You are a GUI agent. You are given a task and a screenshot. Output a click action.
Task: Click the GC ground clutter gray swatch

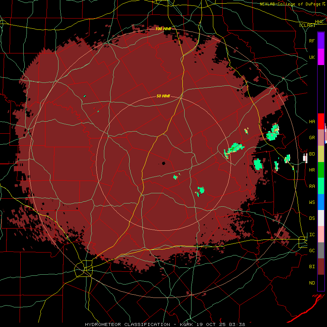point(321,250)
